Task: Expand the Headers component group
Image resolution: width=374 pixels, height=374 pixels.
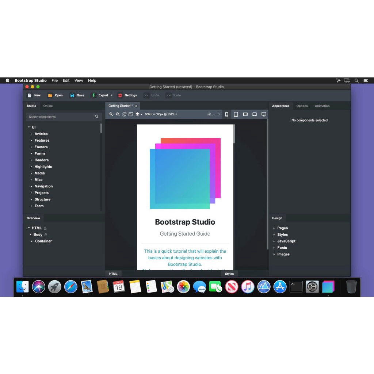Action: point(31,160)
